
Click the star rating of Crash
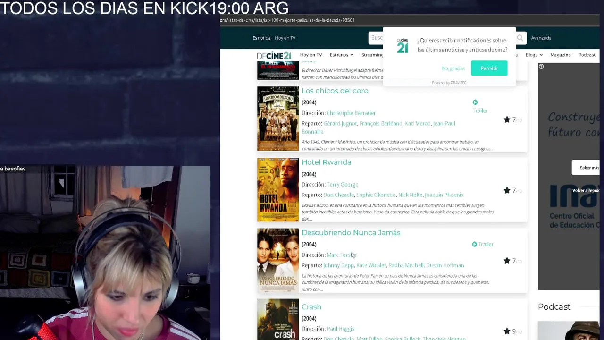pyautogui.click(x=512, y=331)
